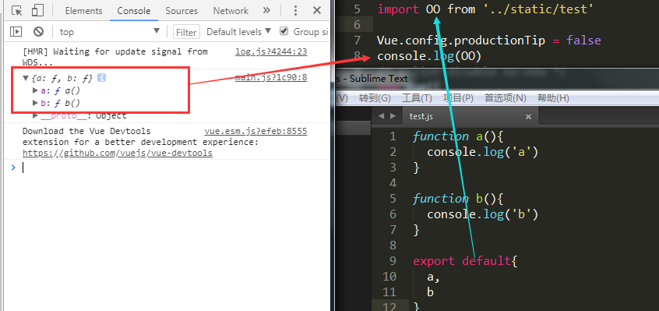Open the vue.esm.js?efeb:8555 source link
The height and width of the screenshot is (311, 659).
click(255, 131)
